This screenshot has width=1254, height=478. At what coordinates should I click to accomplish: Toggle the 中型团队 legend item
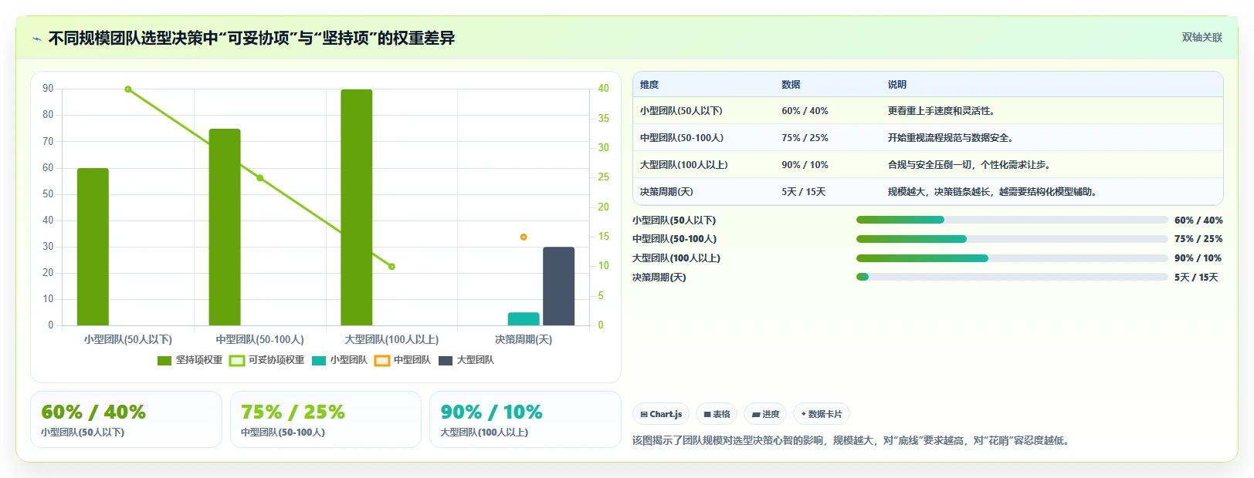(x=402, y=360)
